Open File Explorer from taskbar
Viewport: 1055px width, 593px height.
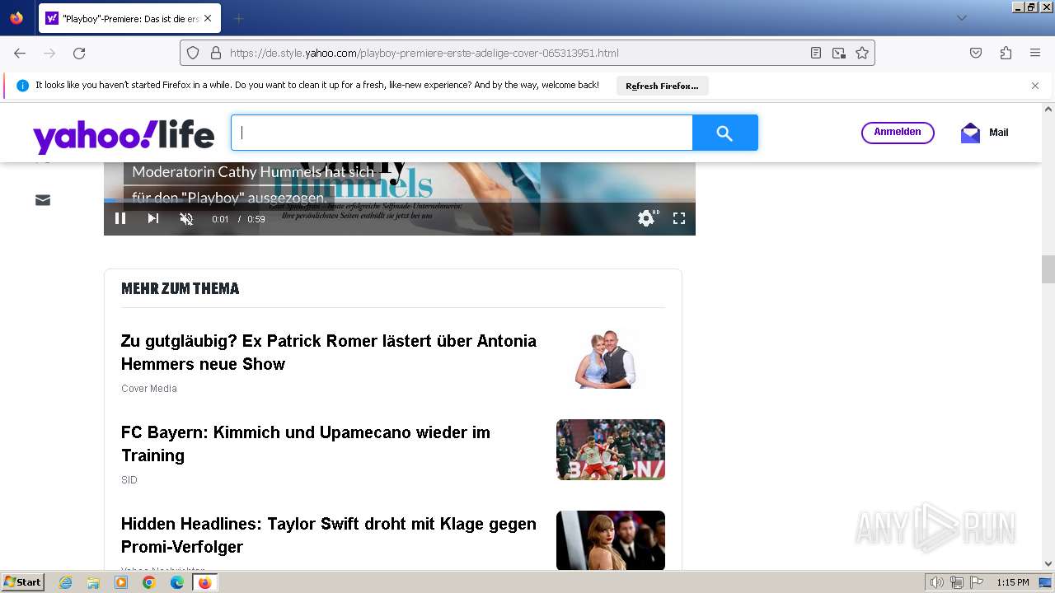point(93,582)
